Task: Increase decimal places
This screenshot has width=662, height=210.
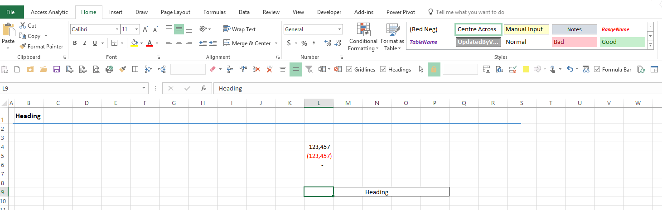Action: click(x=328, y=43)
